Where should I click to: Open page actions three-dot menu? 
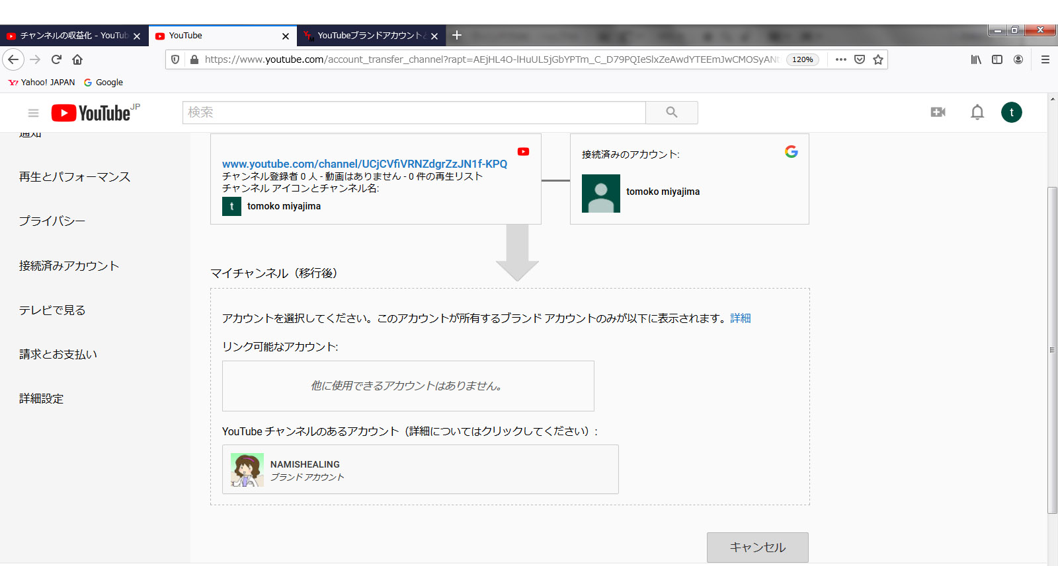point(840,59)
